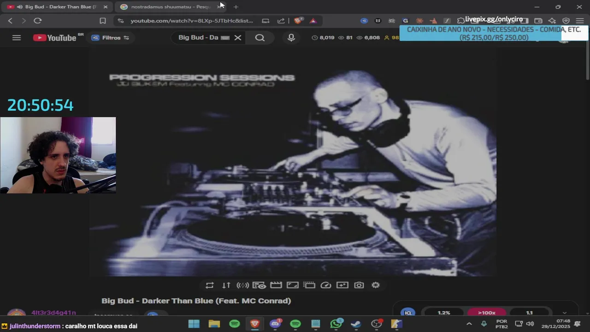This screenshot has width=590, height=332.
Task: Open the gear settings icon under the video
Action: 376,285
